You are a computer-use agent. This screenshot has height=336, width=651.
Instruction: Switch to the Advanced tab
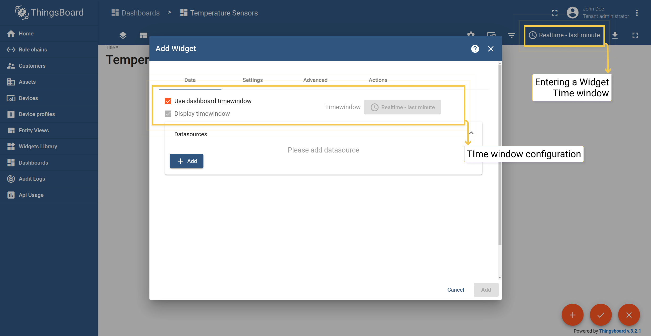pos(315,80)
